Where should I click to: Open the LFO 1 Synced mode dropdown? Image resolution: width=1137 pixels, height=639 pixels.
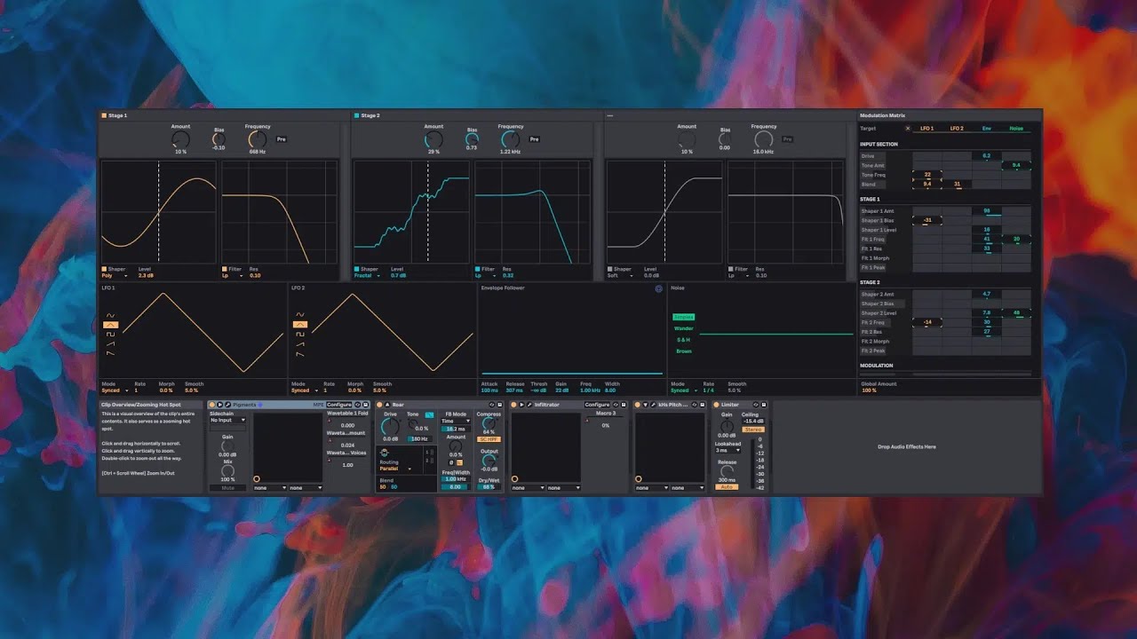tap(115, 390)
